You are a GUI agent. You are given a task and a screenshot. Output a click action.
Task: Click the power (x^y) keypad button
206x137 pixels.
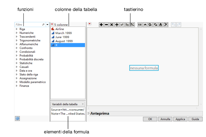coord(122,24)
